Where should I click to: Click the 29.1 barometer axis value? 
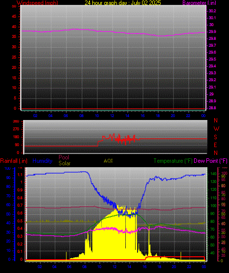pyautogui.click(x=212, y=87)
